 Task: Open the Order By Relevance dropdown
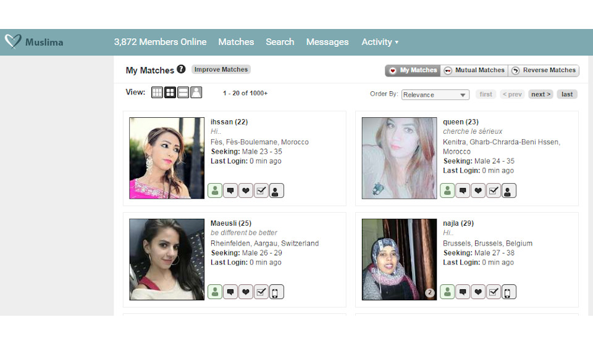point(435,95)
